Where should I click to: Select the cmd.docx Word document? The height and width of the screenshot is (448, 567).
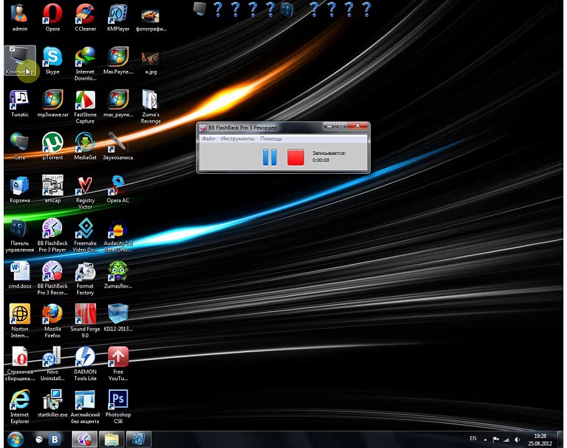[19, 274]
